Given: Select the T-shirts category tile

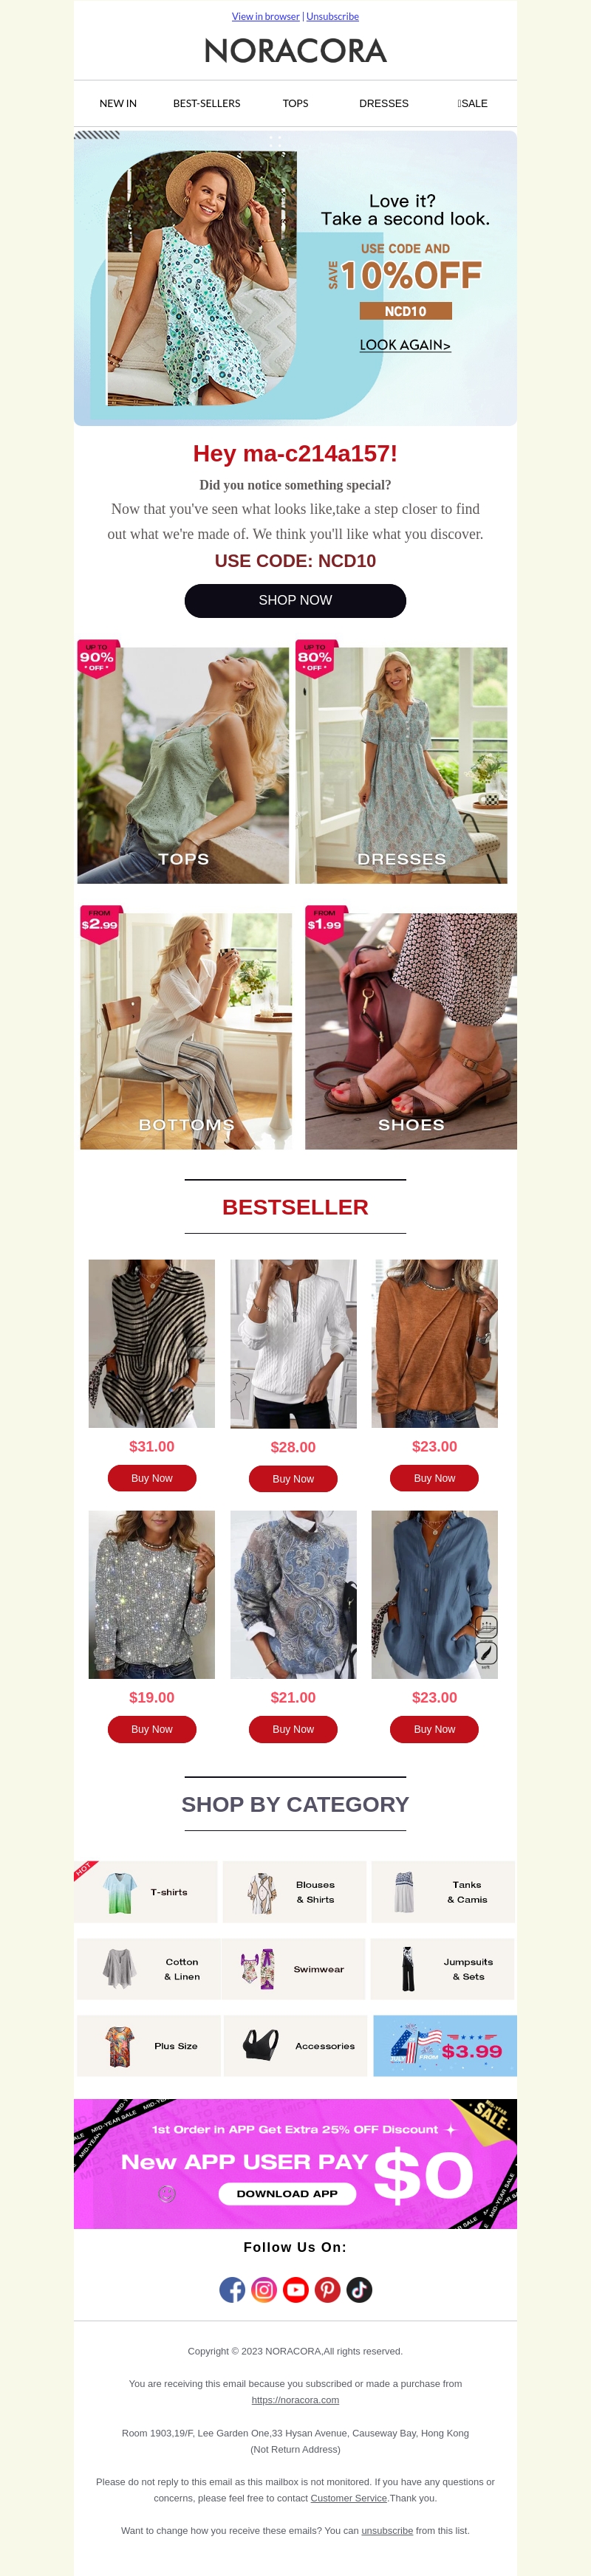Looking at the screenshot, I should coord(146,1892).
